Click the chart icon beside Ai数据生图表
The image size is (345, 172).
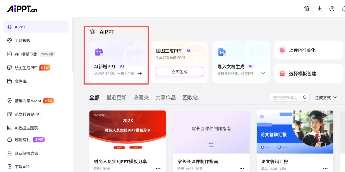coord(10,128)
